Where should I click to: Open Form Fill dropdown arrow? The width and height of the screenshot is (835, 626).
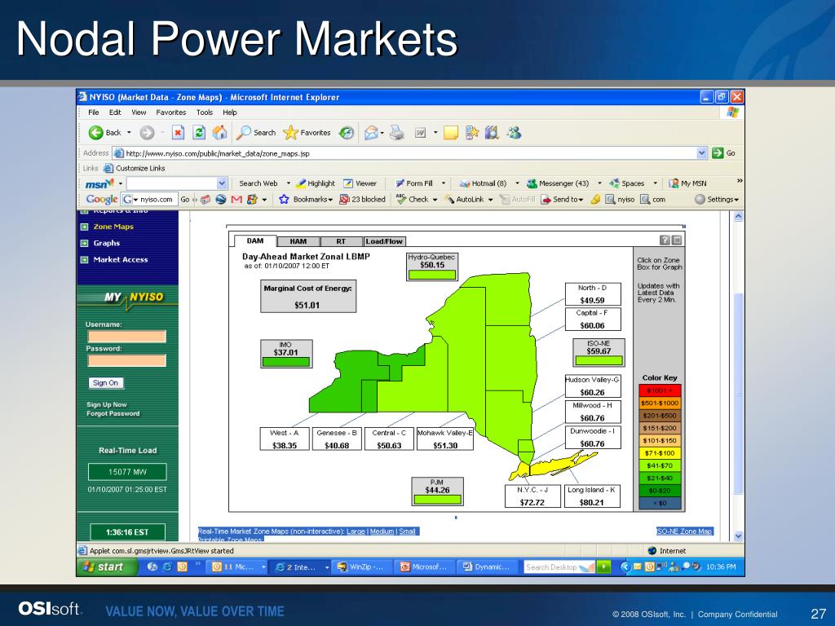[x=443, y=183]
